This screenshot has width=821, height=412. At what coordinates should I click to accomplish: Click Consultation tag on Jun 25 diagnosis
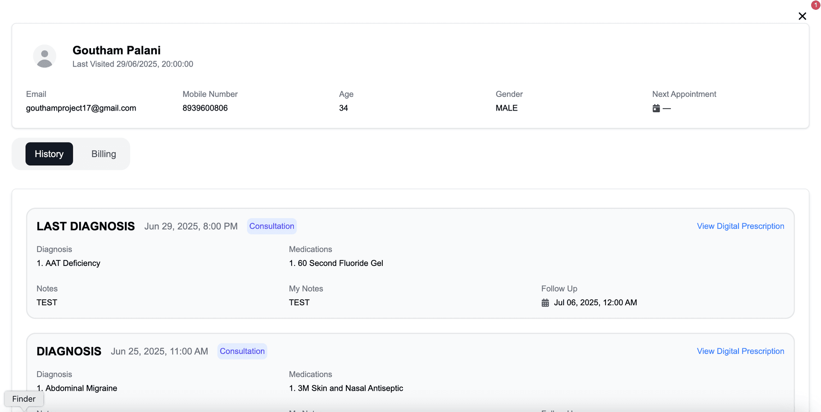(242, 351)
